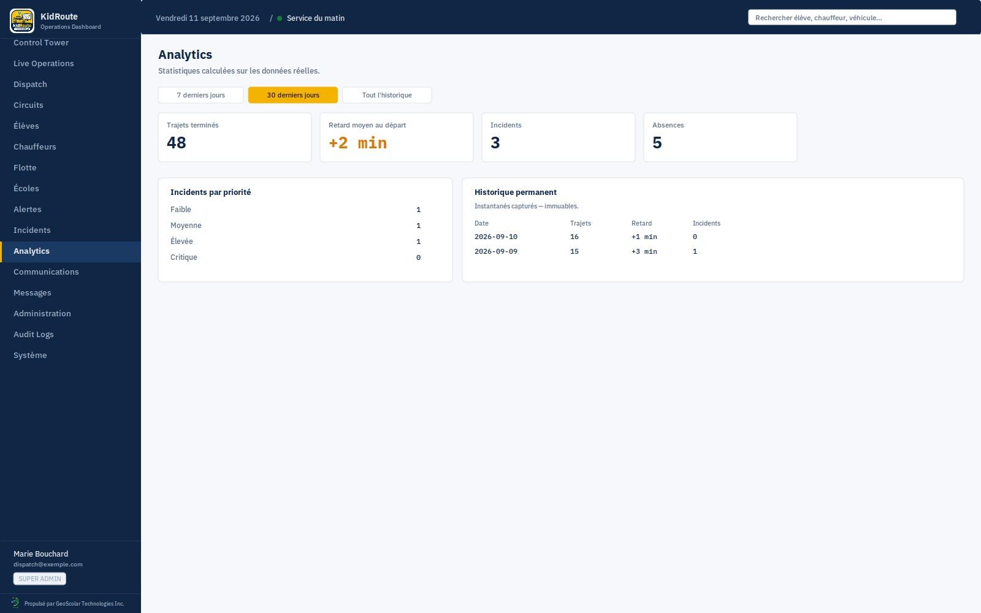
Task: Go to Administration
Action: tap(71, 314)
